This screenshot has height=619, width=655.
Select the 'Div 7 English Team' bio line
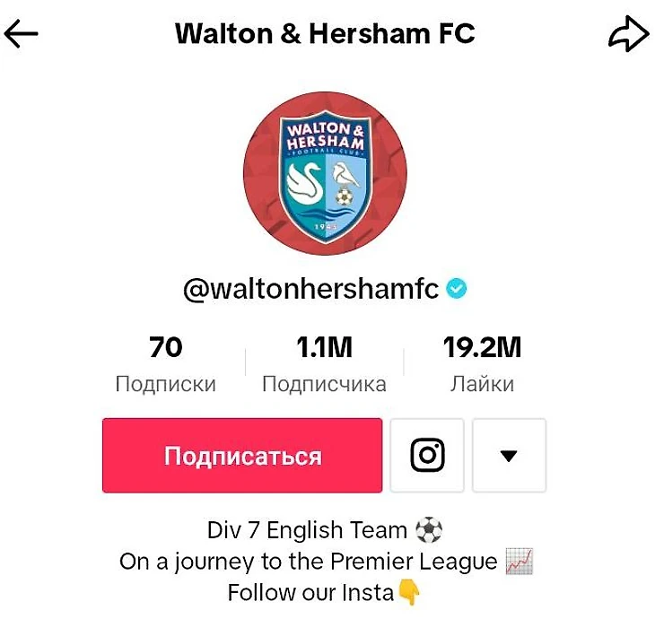coord(307,530)
